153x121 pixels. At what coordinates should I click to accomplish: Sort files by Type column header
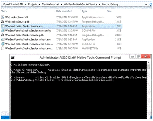84,11
